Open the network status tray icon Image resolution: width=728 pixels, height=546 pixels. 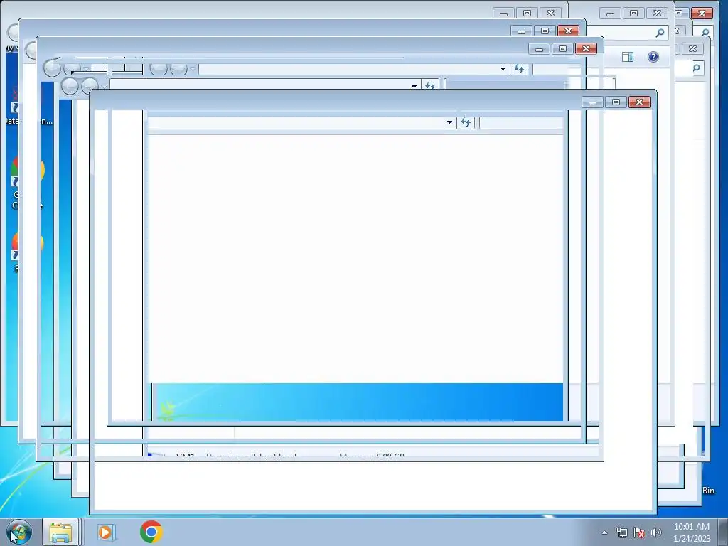click(x=621, y=532)
